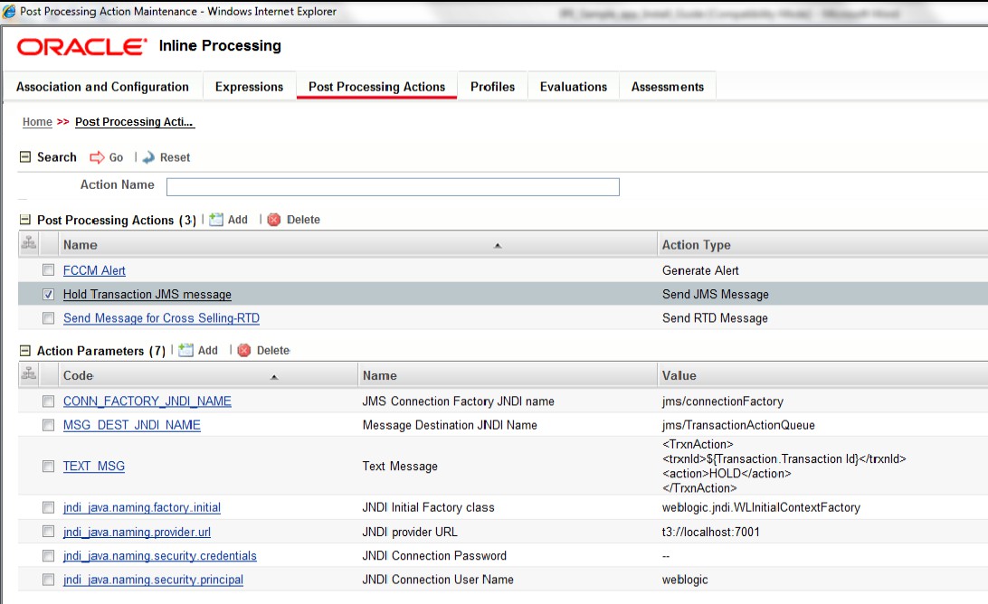Click 'Message Destination JNDI Name' cell
This screenshot has height=604, width=988.
click(450, 425)
